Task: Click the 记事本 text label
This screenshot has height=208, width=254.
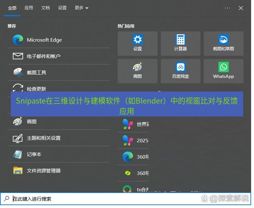Action: point(34,154)
